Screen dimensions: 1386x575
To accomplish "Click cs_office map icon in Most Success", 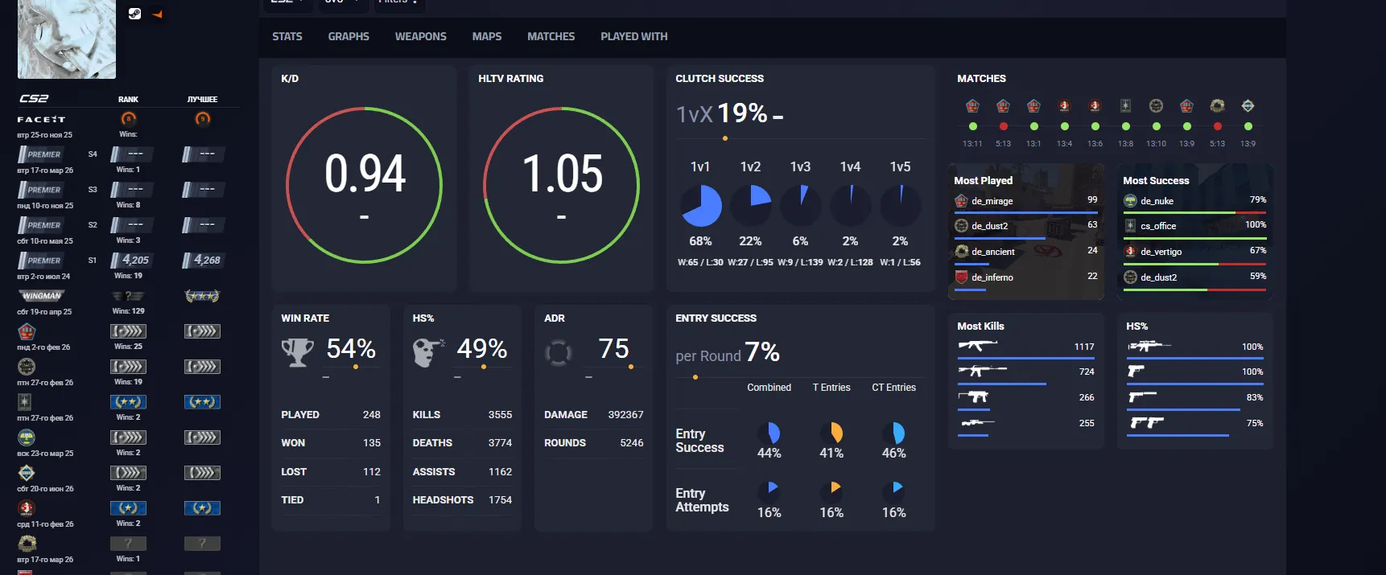I will point(1130,226).
